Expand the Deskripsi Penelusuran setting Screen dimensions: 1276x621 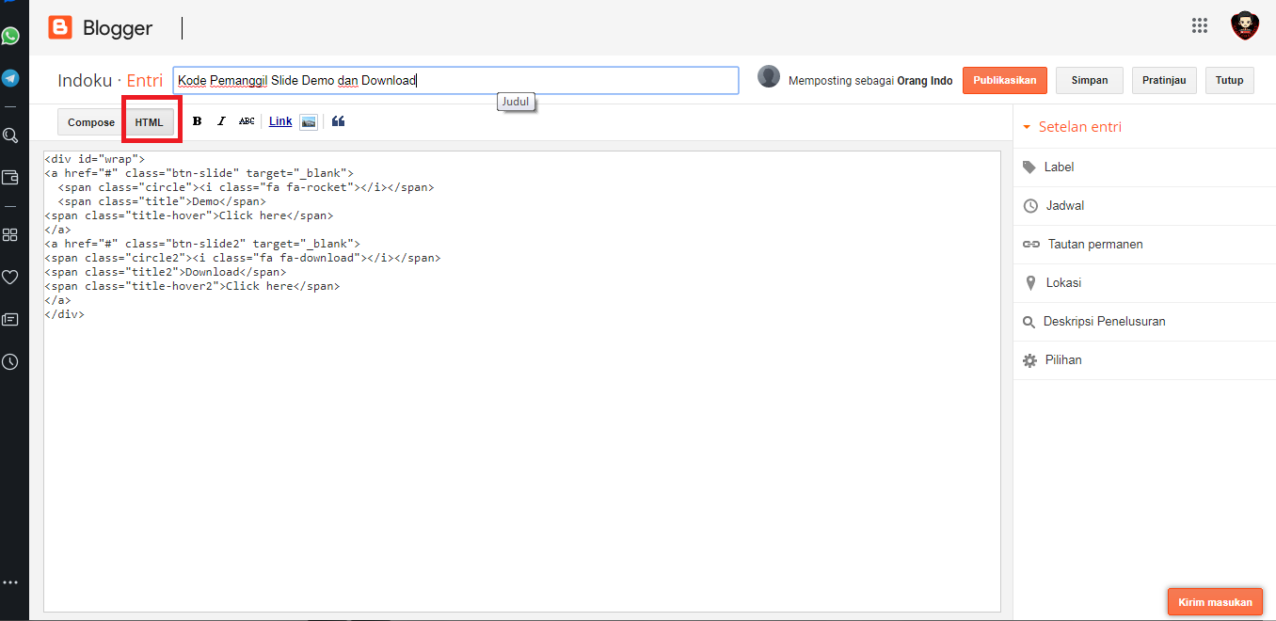click(x=1143, y=321)
